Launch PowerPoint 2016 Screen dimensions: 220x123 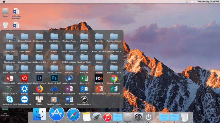[99, 89]
